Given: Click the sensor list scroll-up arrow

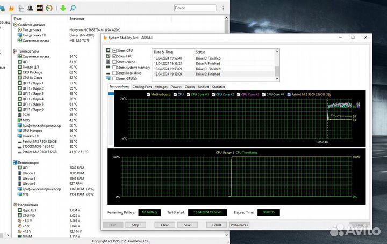Looking at the screenshot, I should (x=226, y=18).
